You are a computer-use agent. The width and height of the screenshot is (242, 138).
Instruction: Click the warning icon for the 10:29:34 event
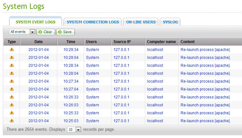coord(12,49)
